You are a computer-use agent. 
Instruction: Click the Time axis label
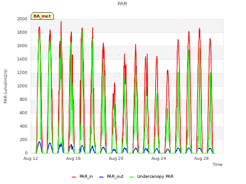(218, 164)
